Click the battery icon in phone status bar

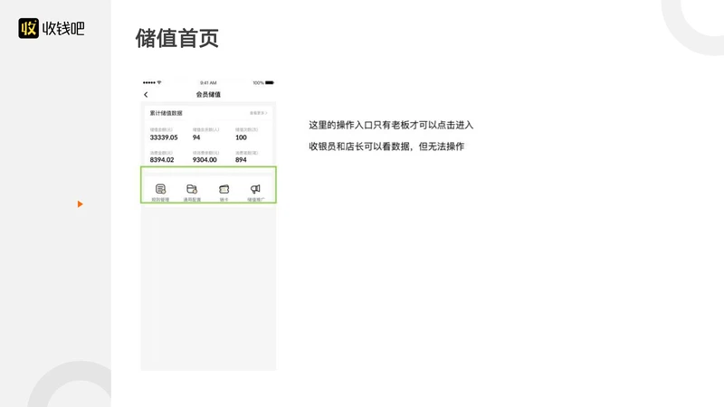[x=269, y=82]
